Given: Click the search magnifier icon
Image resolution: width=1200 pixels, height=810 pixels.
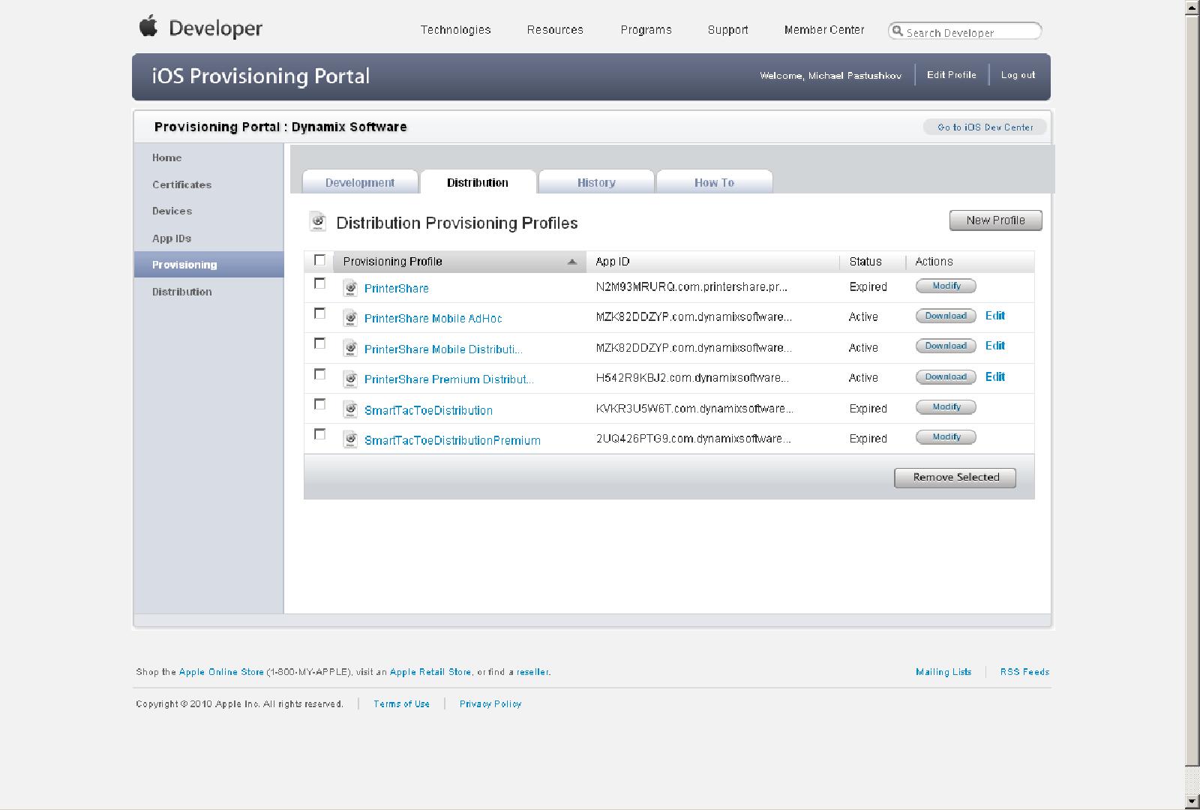Looking at the screenshot, I should click(x=897, y=31).
